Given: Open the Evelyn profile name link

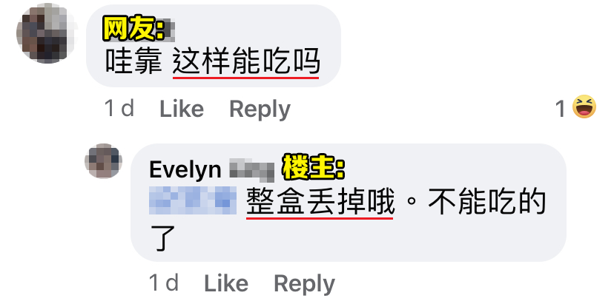Looking at the screenshot, I should tap(185, 170).
